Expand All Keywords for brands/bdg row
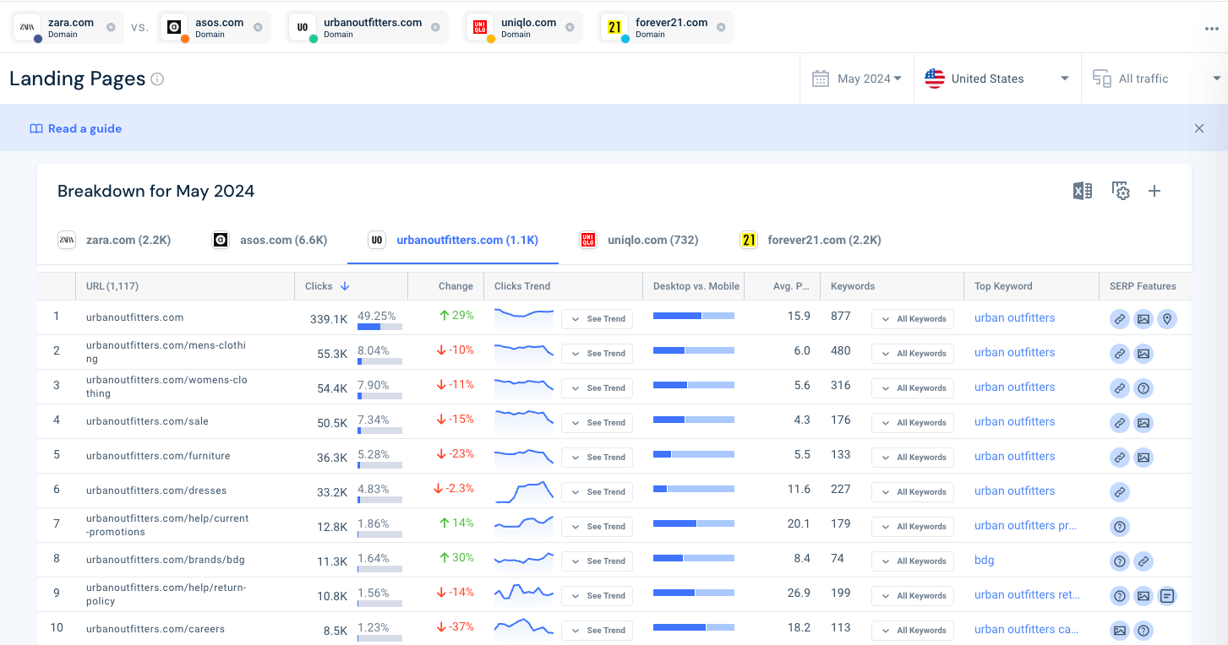The width and height of the screenshot is (1228, 645). click(x=913, y=561)
